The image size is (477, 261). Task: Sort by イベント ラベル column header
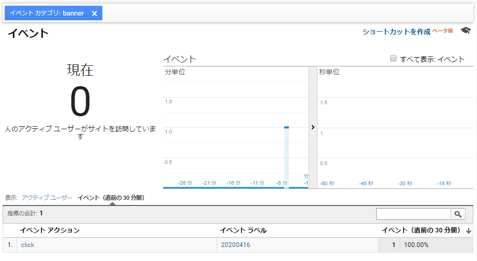click(x=243, y=230)
